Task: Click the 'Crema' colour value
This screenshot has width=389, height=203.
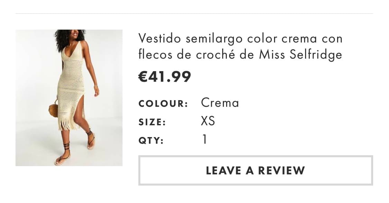Action: tap(220, 103)
